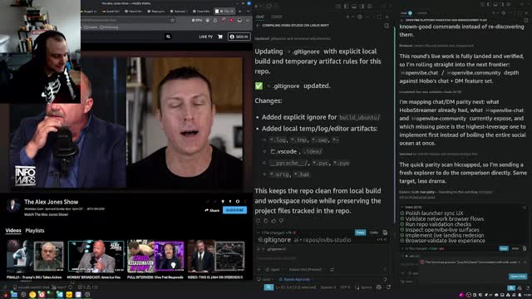Open the shopping cart icon
The height and width of the screenshot is (299, 532).
(220, 37)
